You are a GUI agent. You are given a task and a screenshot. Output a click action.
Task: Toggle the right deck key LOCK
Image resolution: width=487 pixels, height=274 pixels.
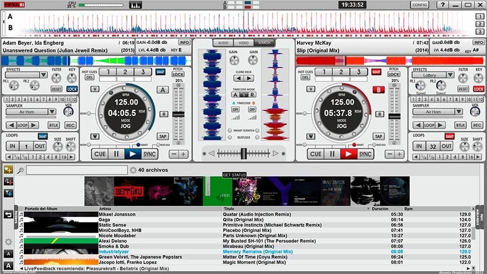point(479,89)
